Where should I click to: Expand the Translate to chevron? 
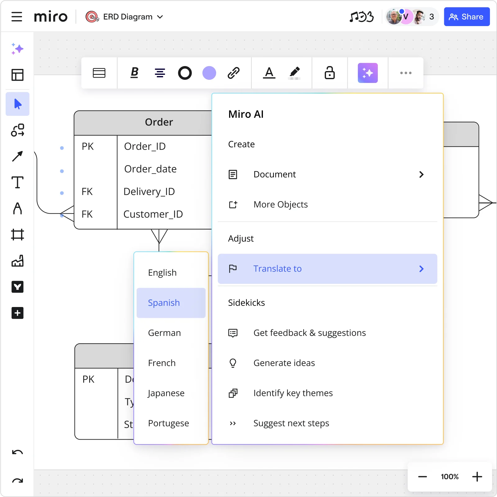pos(421,269)
